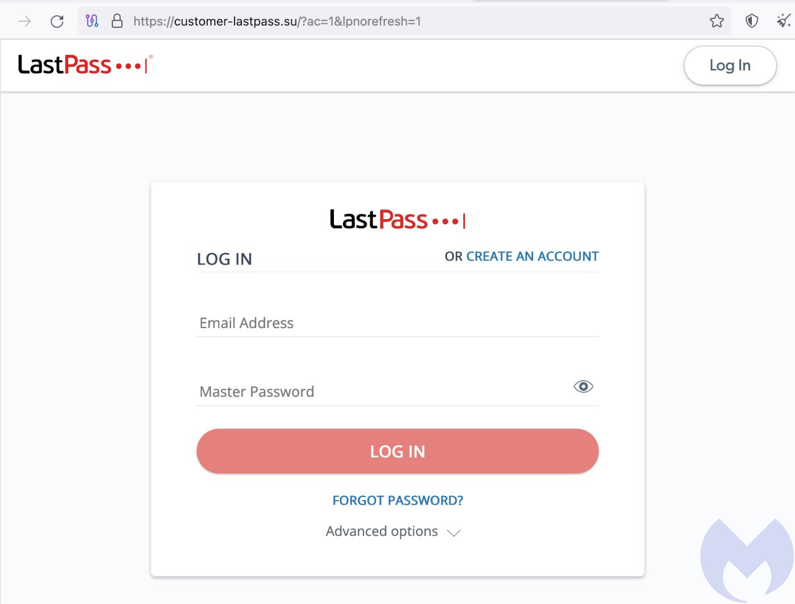Click the browser extension icon beside the address bar
Screen dimensions: 795x604
pyautogui.click(x=91, y=20)
